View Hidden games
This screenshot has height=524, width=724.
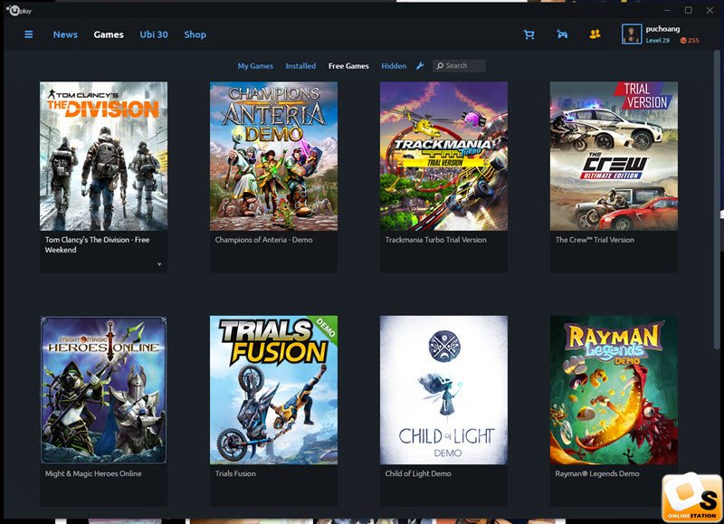[394, 66]
